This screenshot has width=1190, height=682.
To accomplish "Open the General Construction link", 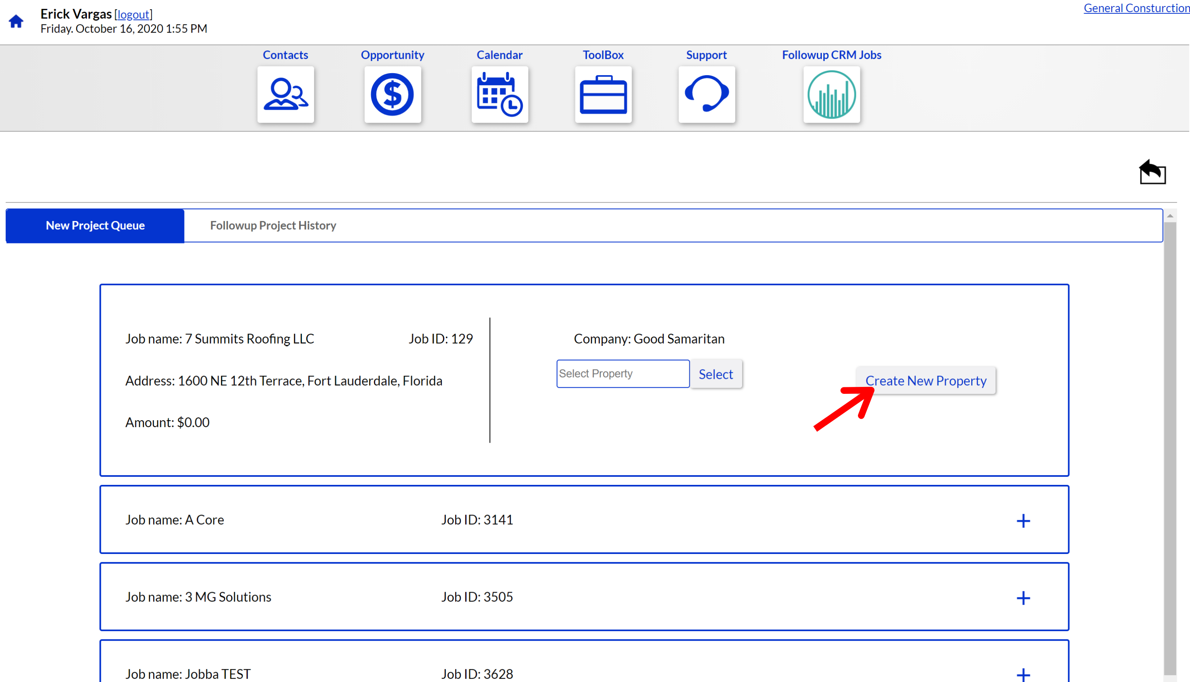I will pyautogui.click(x=1136, y=8).
